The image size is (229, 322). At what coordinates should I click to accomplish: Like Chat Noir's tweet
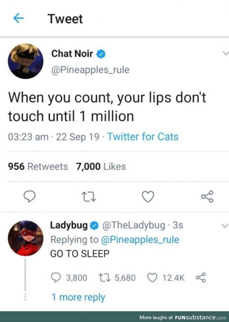148,196
